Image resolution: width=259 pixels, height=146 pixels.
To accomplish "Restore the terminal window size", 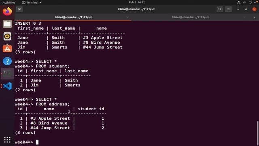I will (x=246, y=9).
